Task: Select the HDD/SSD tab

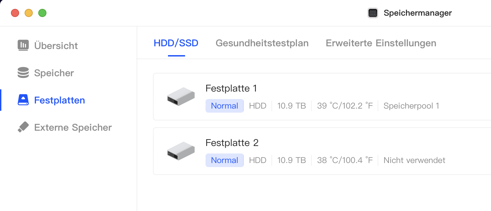Action: 176,43
